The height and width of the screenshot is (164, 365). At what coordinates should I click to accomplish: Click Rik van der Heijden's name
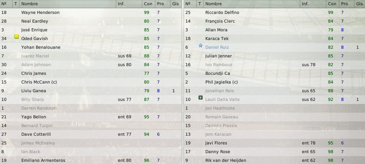225,160
